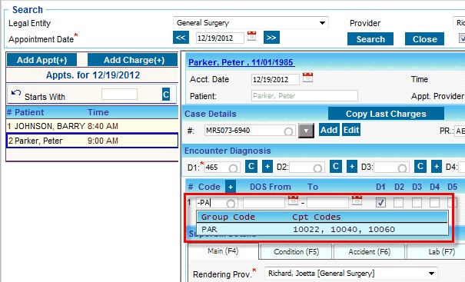Click the undo arrow beside Starts With
Viewport: 465px width, 282px height.
pos(16,93)
